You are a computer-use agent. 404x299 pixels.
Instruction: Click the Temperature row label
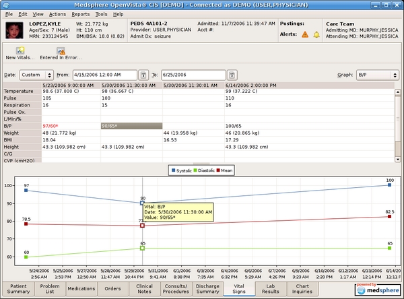(x=18, y=91)
